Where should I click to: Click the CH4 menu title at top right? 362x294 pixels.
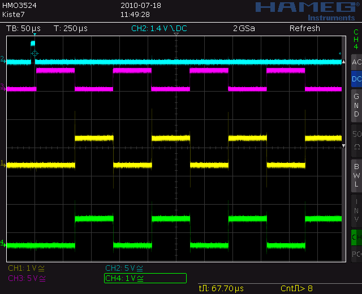coord(356,39)
